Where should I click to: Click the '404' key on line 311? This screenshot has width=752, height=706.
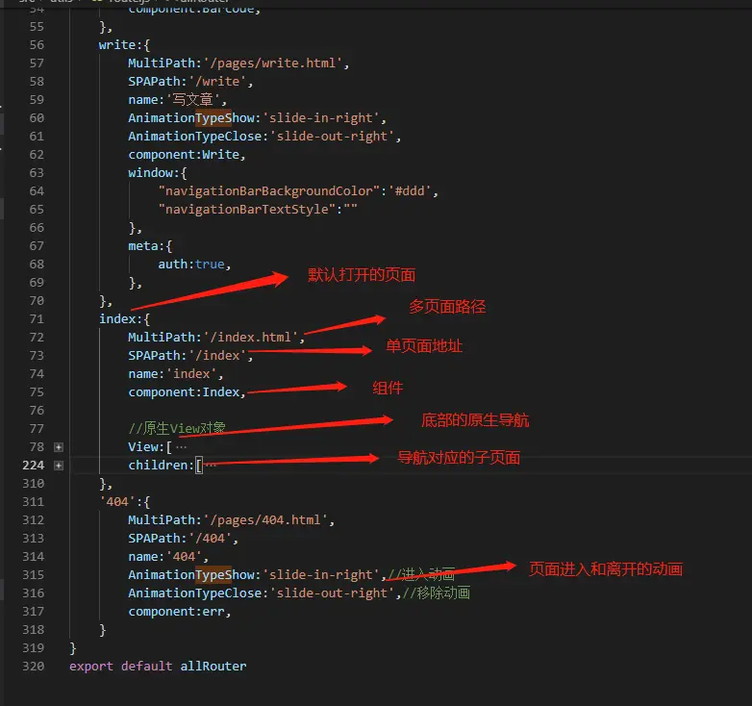tap(117, 502)
